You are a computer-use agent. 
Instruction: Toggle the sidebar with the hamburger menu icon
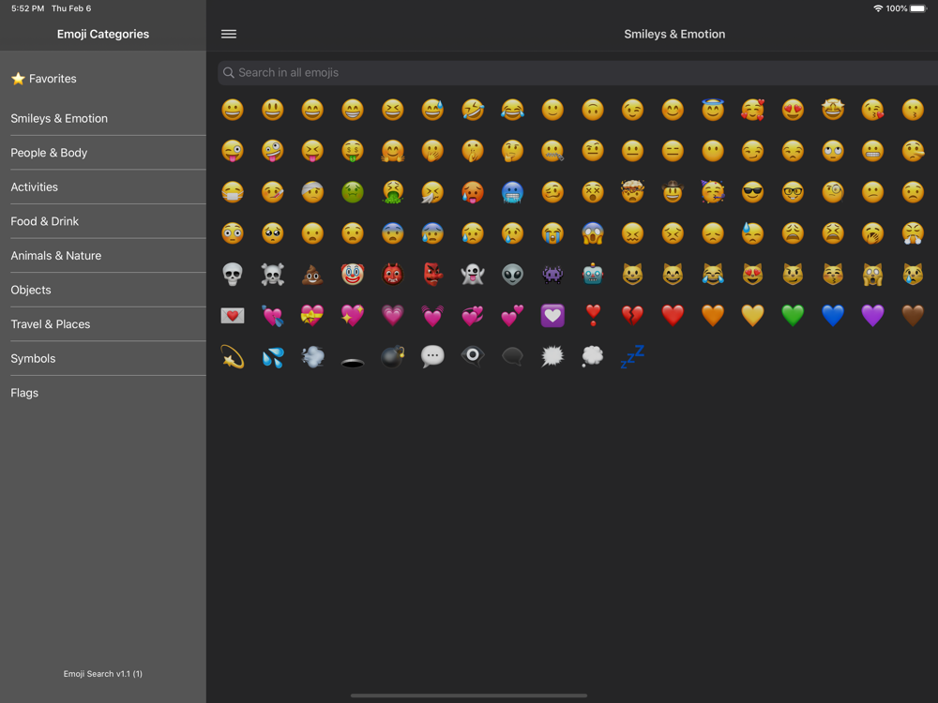(x=229, y=34)
